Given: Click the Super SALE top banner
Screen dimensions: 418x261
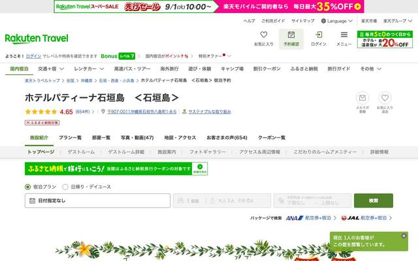Looking at the screenshot, I should tap(209, 7).
